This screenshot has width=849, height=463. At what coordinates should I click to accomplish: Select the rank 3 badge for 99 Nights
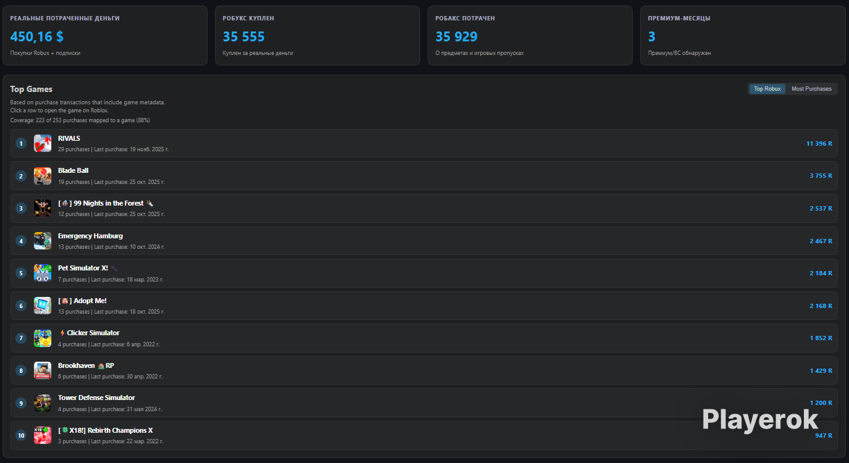point(21,208)
